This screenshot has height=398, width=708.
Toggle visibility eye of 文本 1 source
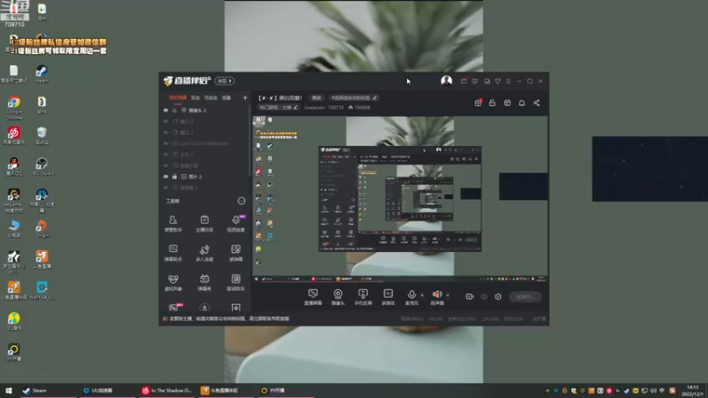[165, 154]
